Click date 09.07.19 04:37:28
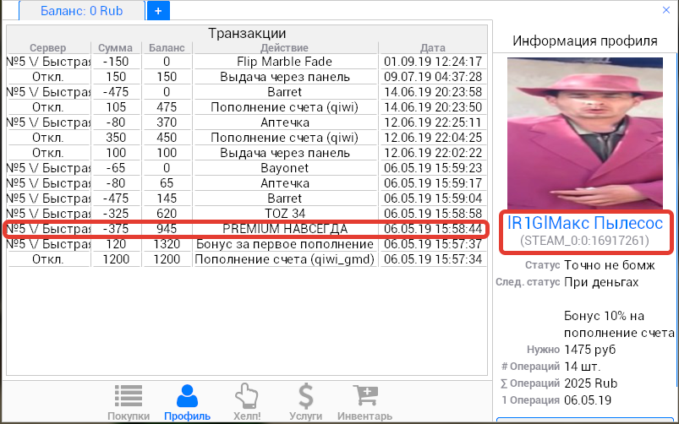The image size is (679, 424). tap(433, 77)
